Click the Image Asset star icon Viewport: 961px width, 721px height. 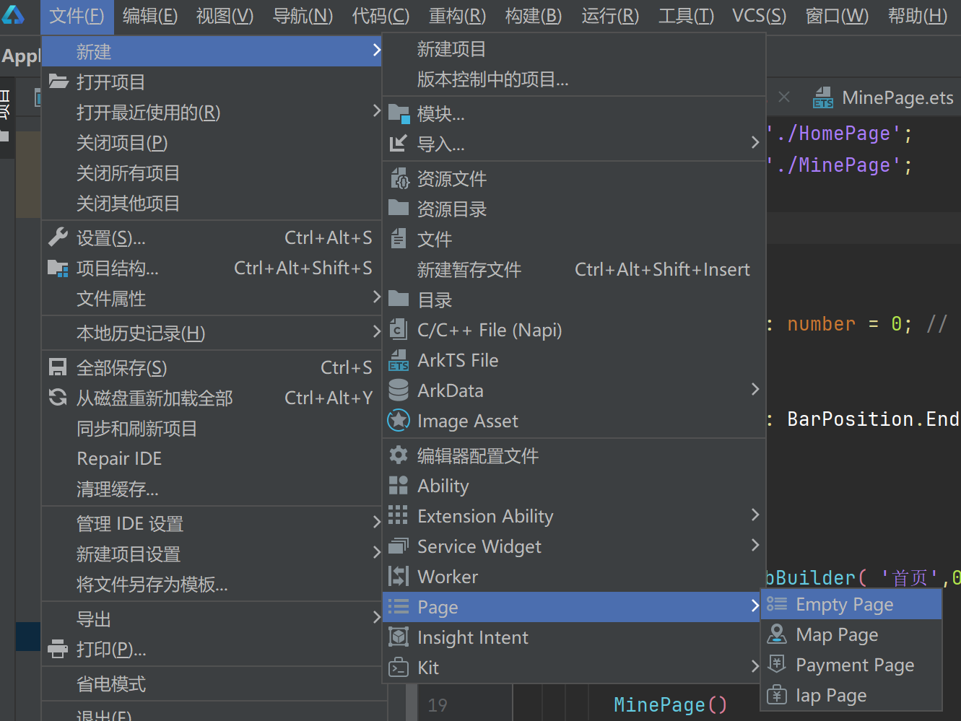coord(399,420)
